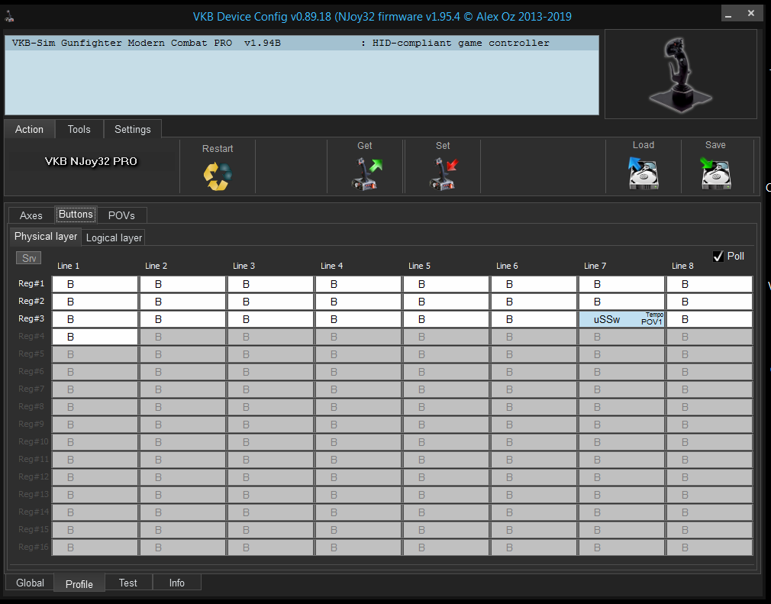Click the Get joystick icon
The width and height of the screenshot is (771, 604).
(x=366, y=173)
